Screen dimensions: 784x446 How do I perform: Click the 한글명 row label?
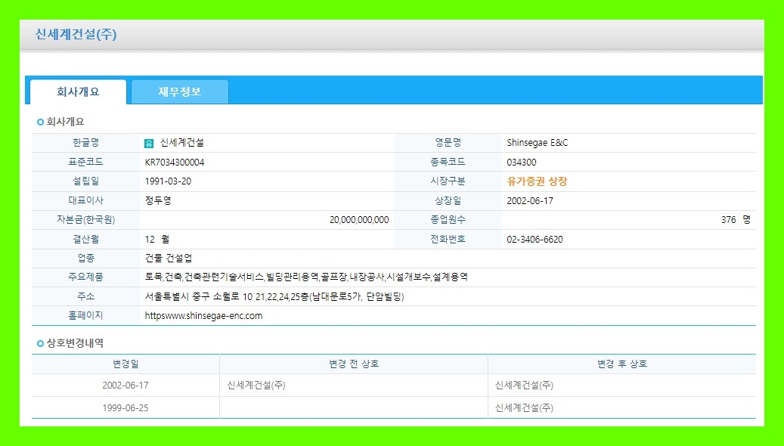pos(86,143)
